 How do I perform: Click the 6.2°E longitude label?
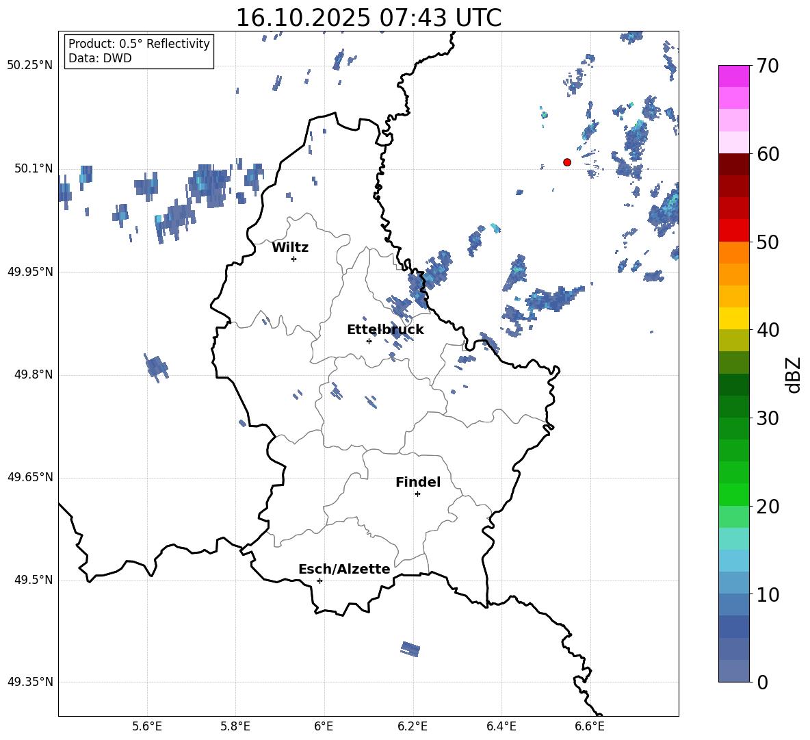pyautogui.click(x=413, y=726)
